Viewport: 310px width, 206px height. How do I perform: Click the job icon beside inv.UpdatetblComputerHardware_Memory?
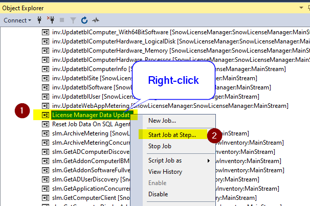coord(46,51)
